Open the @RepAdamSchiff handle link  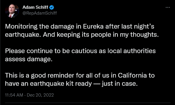click(x=40, y=13)
